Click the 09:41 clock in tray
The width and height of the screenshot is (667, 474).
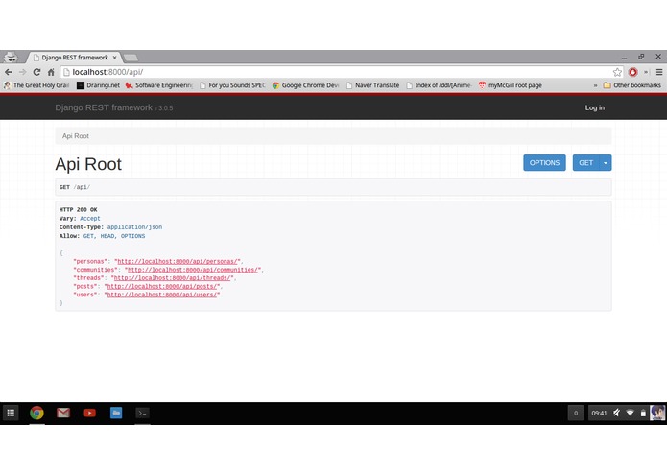click(x=599, y=413)
